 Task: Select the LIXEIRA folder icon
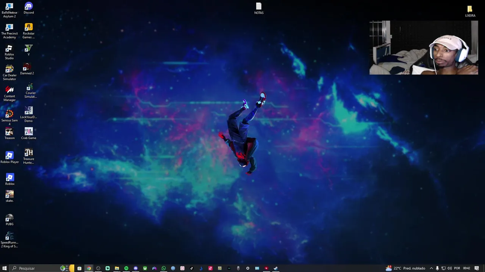click(470, 11)
